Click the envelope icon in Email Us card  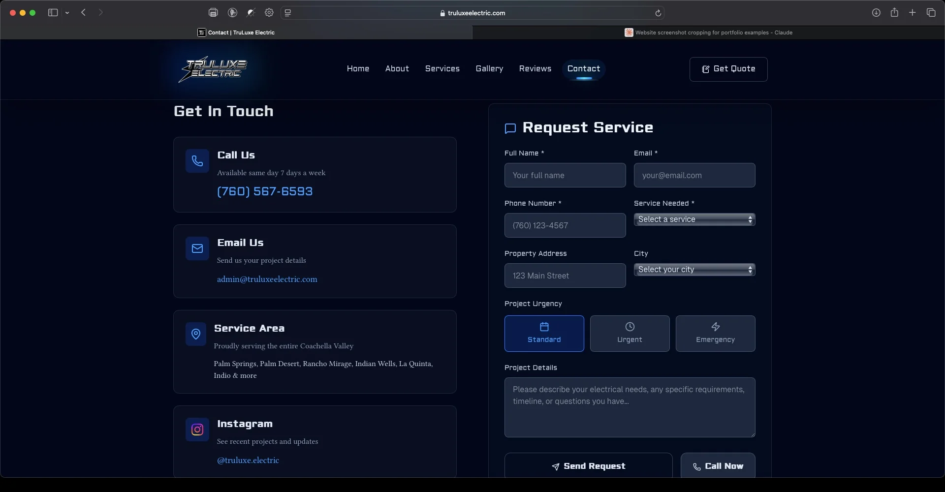click(197, 248)
